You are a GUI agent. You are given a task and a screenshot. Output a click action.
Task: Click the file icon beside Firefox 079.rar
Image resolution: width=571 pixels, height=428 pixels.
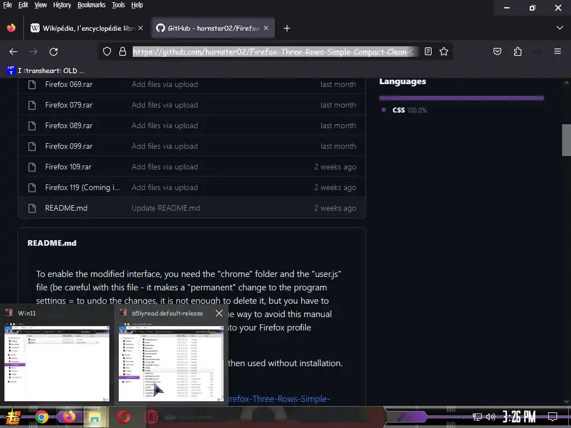(x=32, y=105)
